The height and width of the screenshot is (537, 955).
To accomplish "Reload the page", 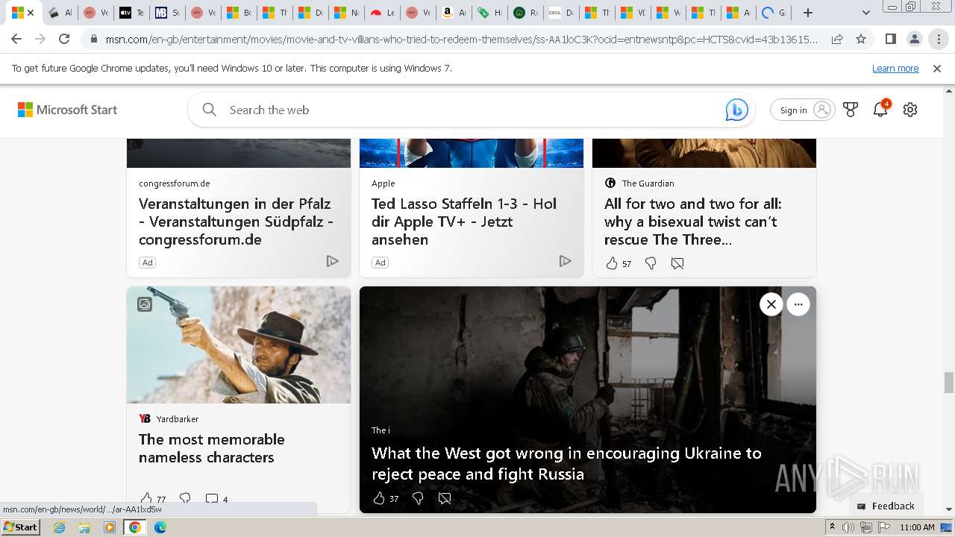I will tap(64, 39).
